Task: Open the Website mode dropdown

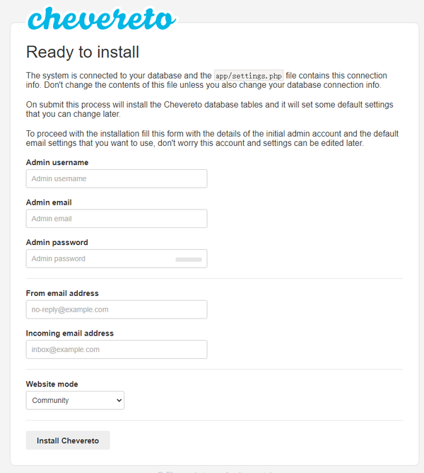Action: 75,401
